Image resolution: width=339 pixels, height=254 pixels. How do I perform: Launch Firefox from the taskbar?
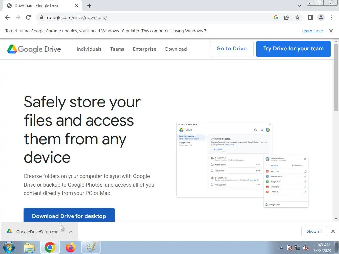coord(71,247)
